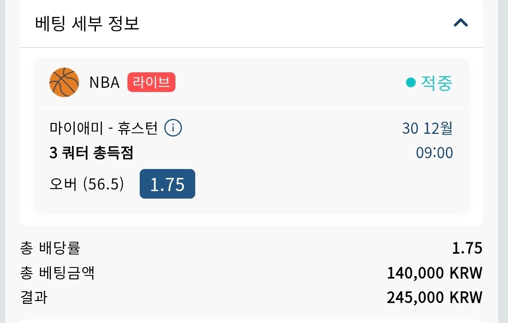This screenshot has width=508, height=323.
Task: Click the 결과 label
Action: [x=34, y=297]
